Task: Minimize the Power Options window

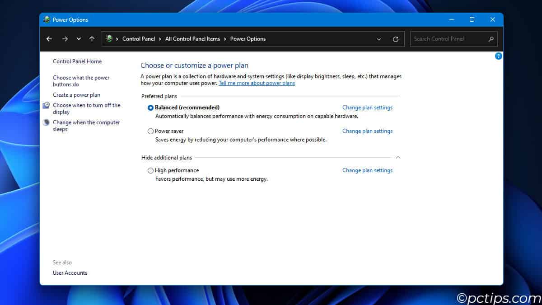Action: [x=451, y=19]
